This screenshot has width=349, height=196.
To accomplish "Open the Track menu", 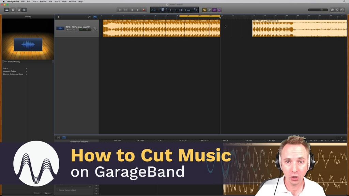I will coord(35,2).
